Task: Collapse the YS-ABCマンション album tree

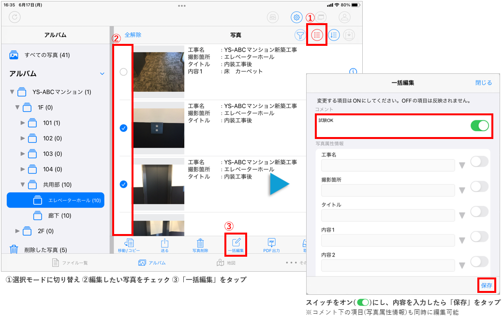Action: (x=12, y=92)
